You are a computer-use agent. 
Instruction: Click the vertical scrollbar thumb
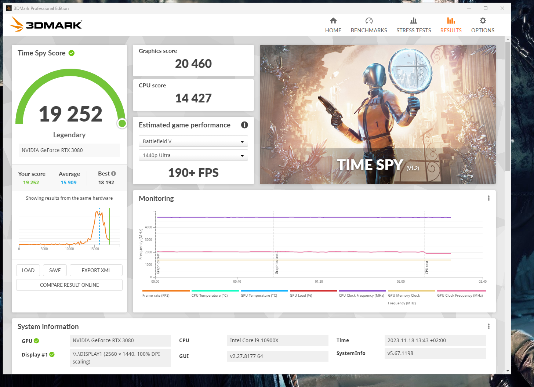(508, 106)
